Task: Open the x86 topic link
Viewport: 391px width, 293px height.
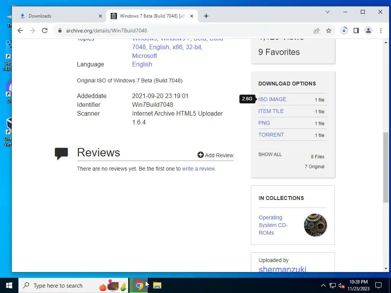Action: tap(177, 47)
